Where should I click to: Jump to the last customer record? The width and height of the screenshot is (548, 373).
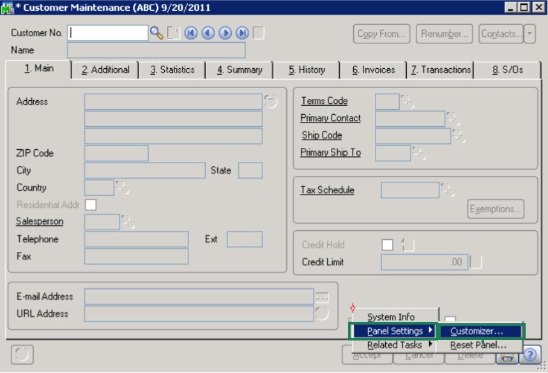pyautogui.click(x=242, y=33)
